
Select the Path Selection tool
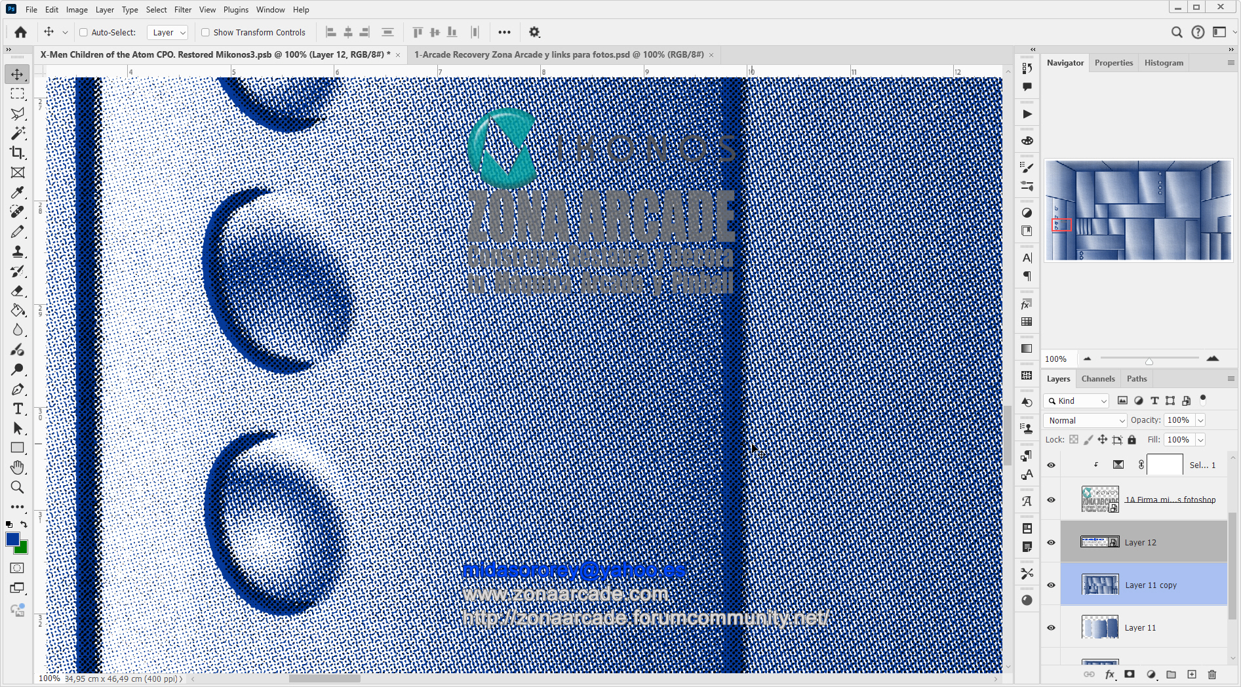[x=18, y=428]
